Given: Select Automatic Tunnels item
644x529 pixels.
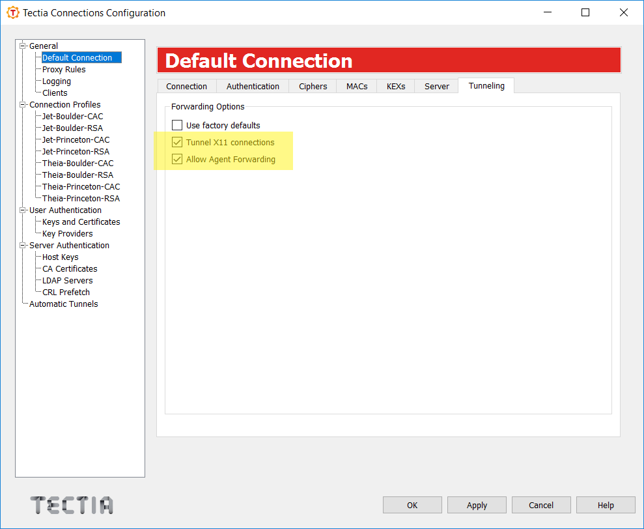Looking at the screenshot, I should (x=63, y=304).
